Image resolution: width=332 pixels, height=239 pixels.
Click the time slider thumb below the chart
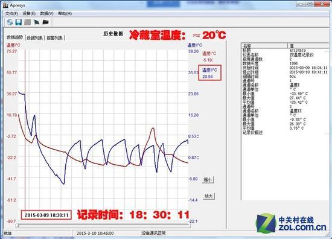(x=19, y=226)
